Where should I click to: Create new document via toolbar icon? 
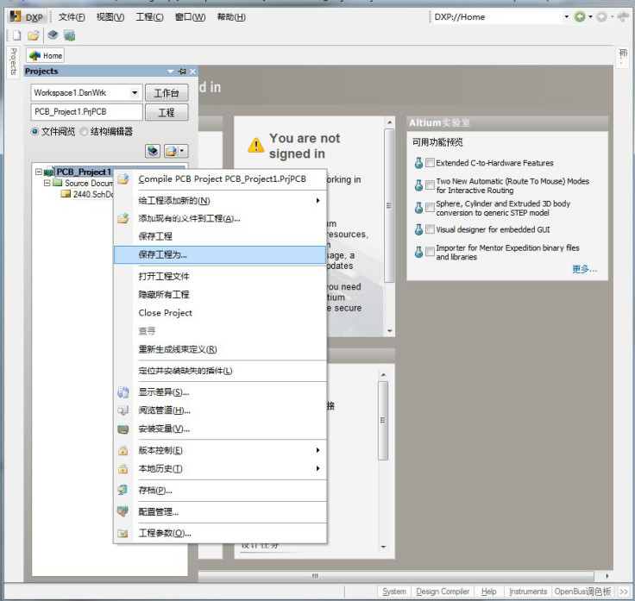click(x=16, y=35)
